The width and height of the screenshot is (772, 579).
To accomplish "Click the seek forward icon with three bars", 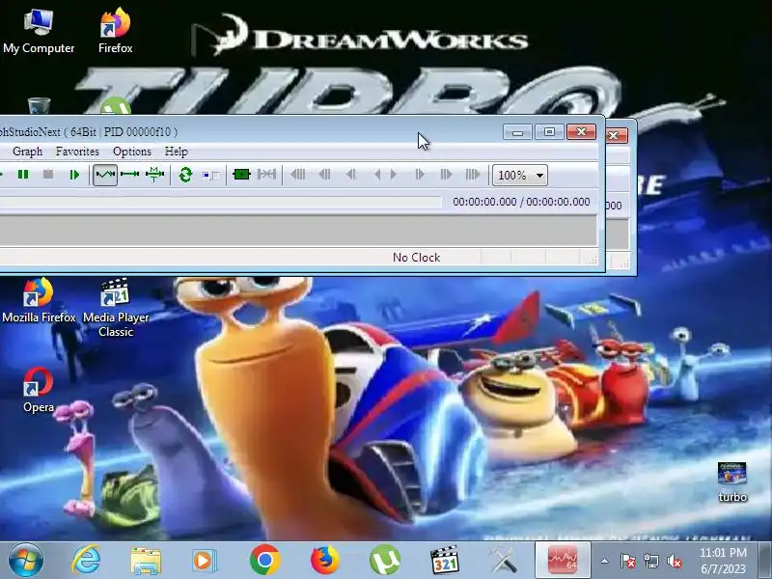I will pyautogui.click(x=472, y=175).
